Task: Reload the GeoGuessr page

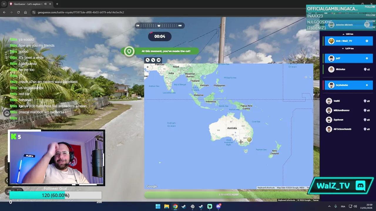Action: pos(18,12)
